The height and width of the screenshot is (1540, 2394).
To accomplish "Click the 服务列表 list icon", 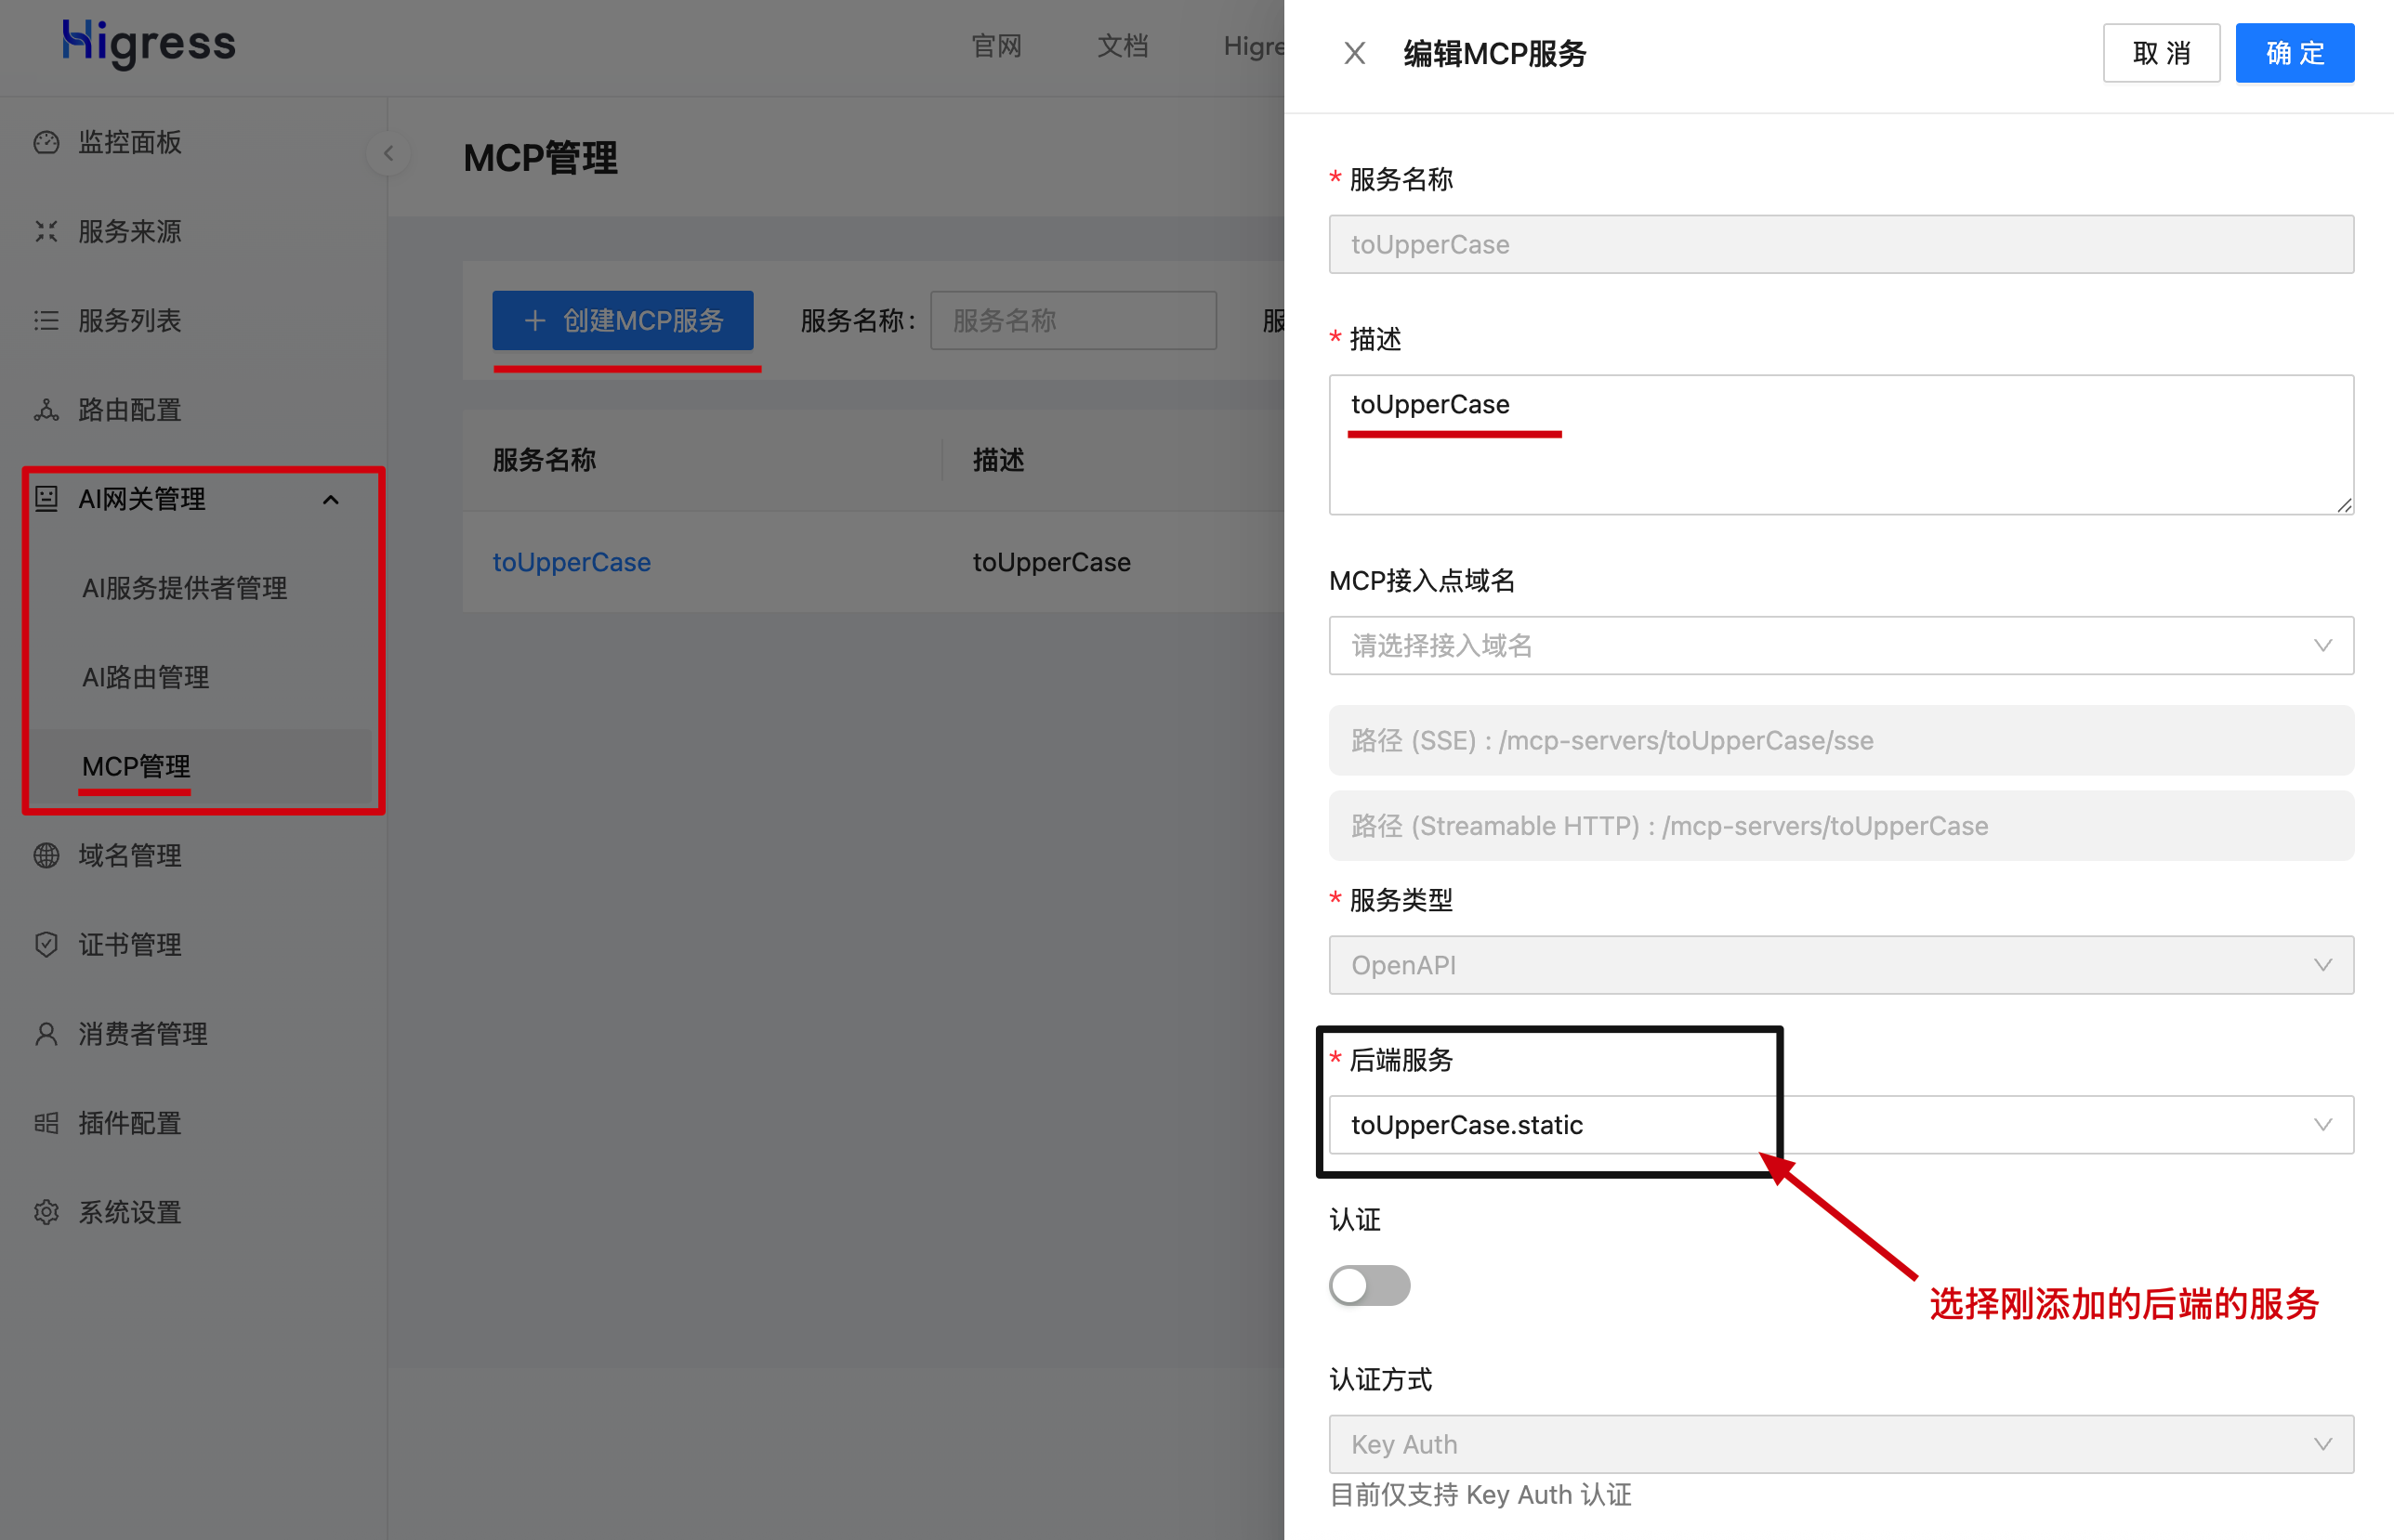I will 46,321.
